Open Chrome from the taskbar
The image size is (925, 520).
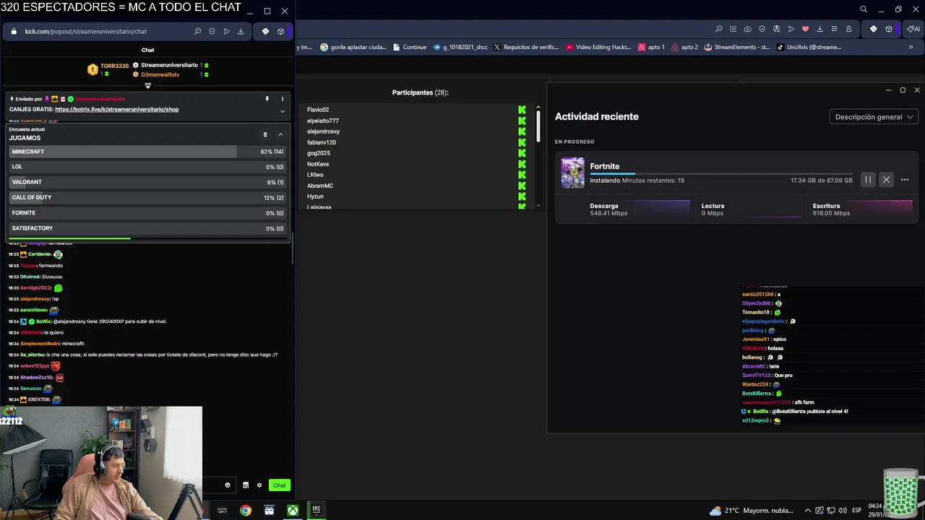tap(246, 511)
